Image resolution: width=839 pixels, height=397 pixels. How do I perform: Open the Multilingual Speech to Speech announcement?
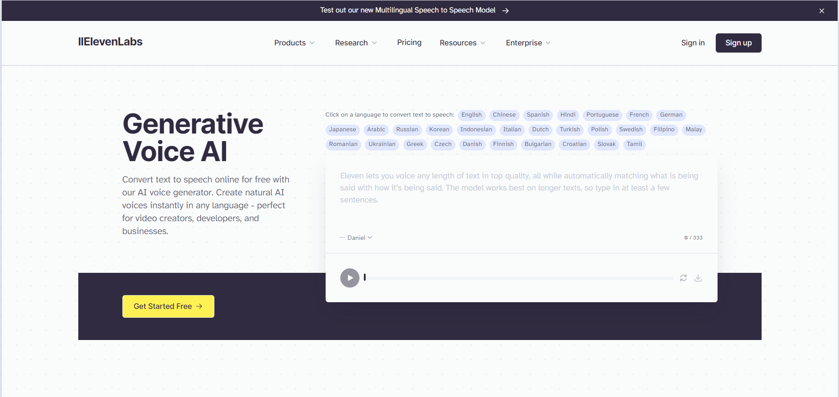tap(414, 10)
